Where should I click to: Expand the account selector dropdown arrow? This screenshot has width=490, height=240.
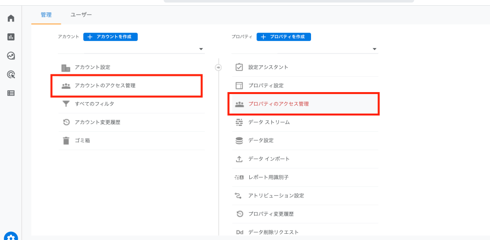coord(201,49)
